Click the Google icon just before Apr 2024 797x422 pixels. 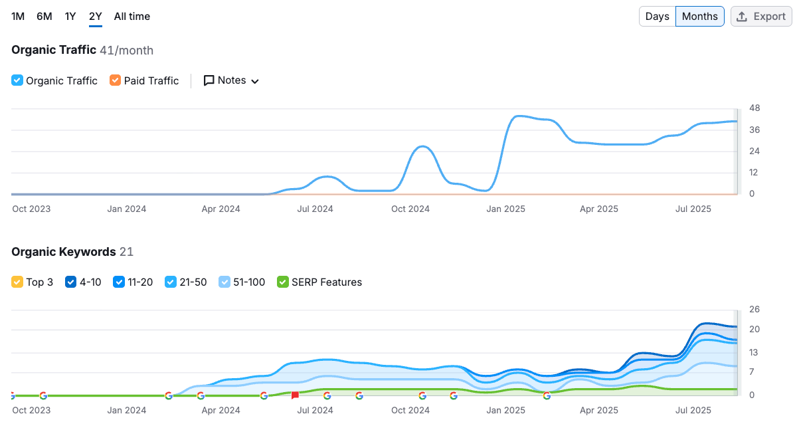click(x=201, y=395)
